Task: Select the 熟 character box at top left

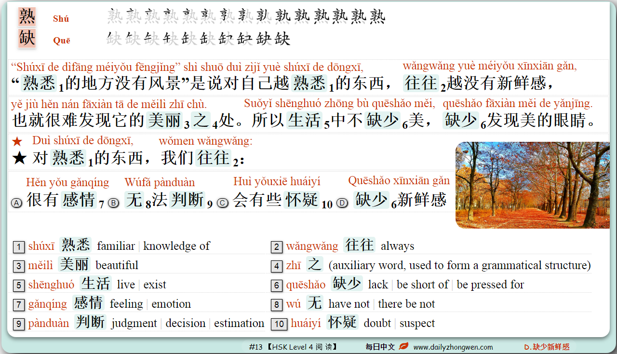Action: [27, 16]
